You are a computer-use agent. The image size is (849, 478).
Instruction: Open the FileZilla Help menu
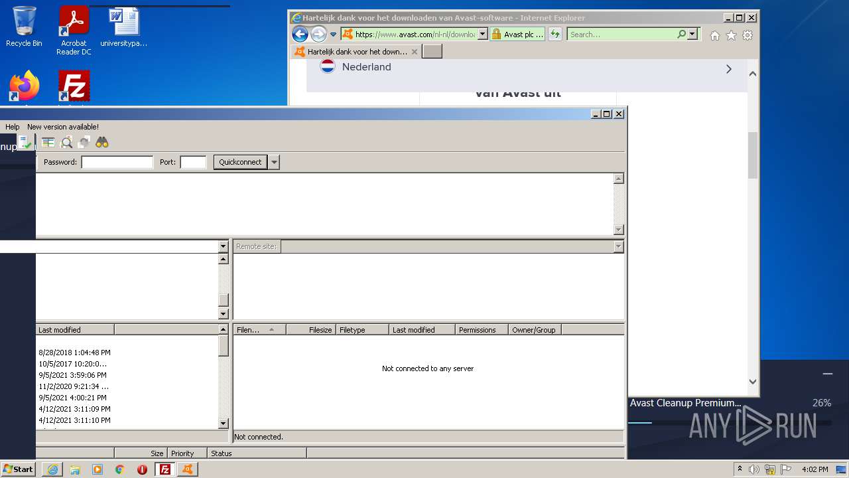[13, 127]
